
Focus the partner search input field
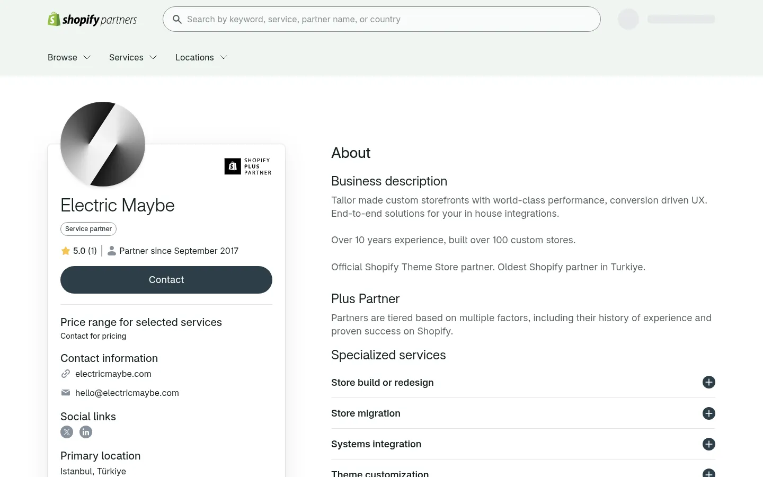381,19
